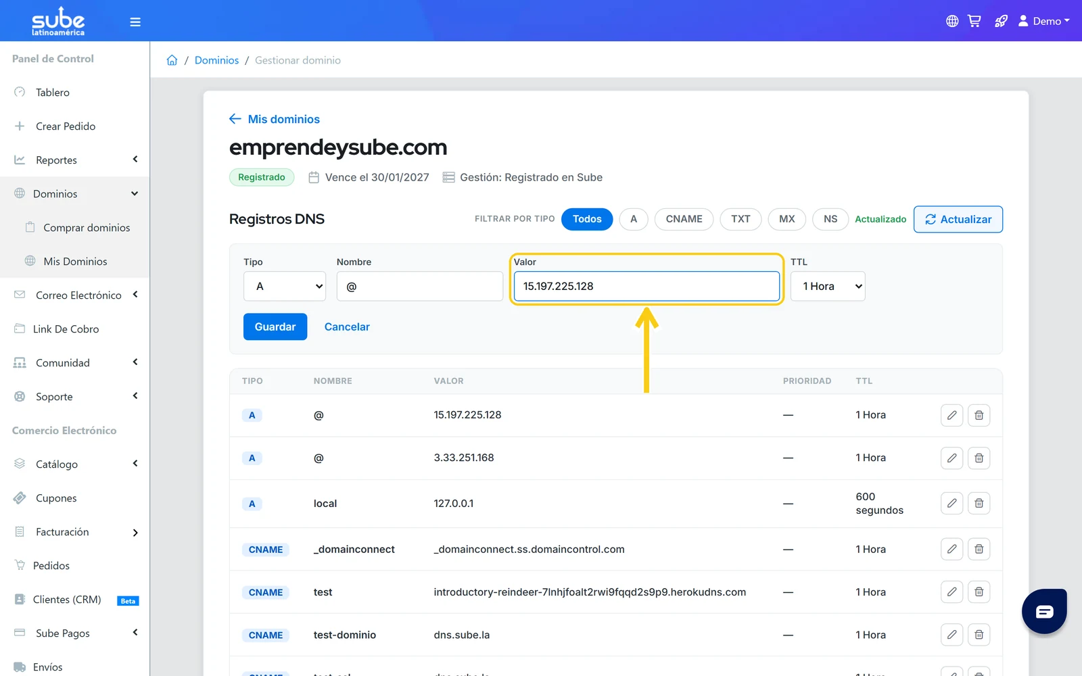Filter DNS records by Todos
The image size is (1082, 676).
coord(587,219)
